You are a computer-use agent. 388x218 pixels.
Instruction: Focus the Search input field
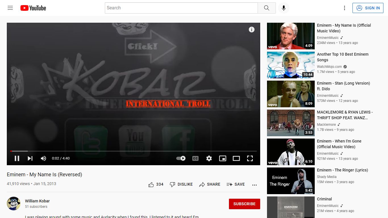tap(181, 8)
